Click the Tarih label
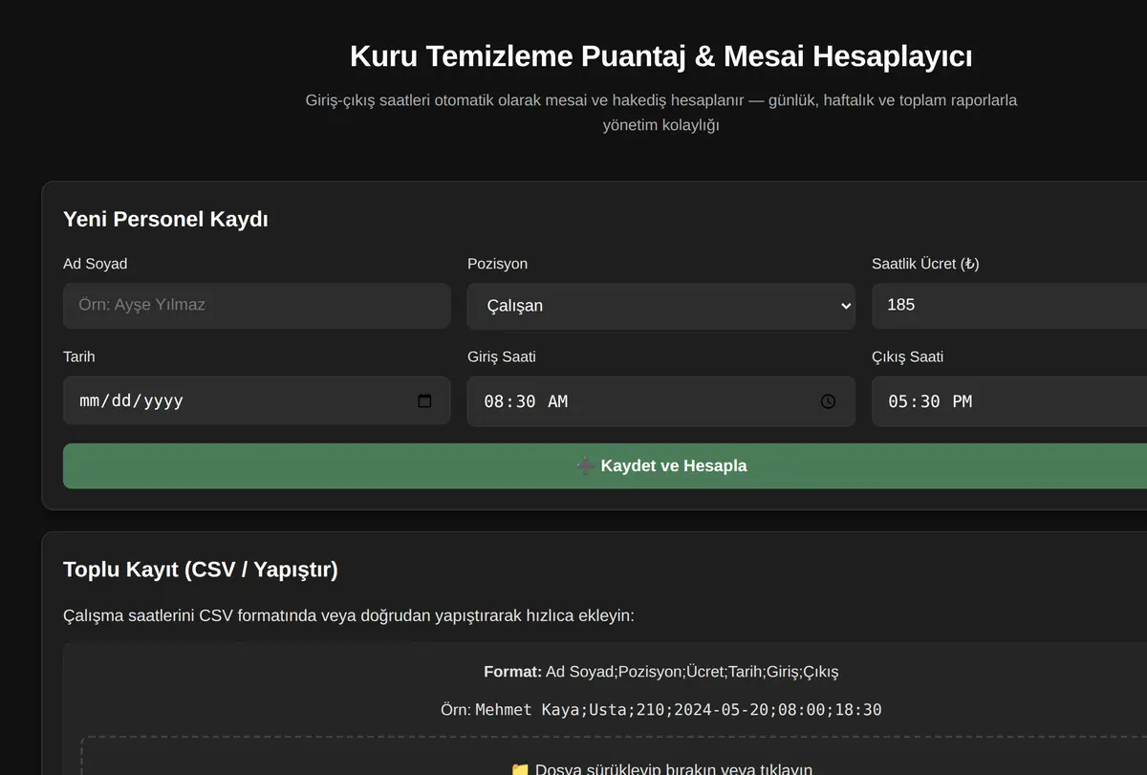 pos(79,356)
